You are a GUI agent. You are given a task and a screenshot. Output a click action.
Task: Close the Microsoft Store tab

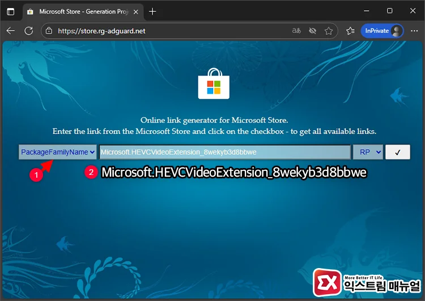coord(135,11)
